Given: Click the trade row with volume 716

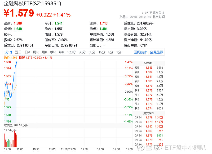Looking at the screenshot, I should coord(149,140).
